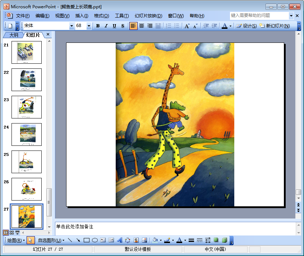Select the Rectangle drawing tool
The height and width of the screenshot is (256, 304).
87,240
